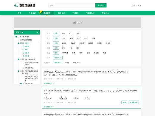Expand 查看答案解析 on second question
The width and height of the screenshot is (155, 116).
[49, 107]
